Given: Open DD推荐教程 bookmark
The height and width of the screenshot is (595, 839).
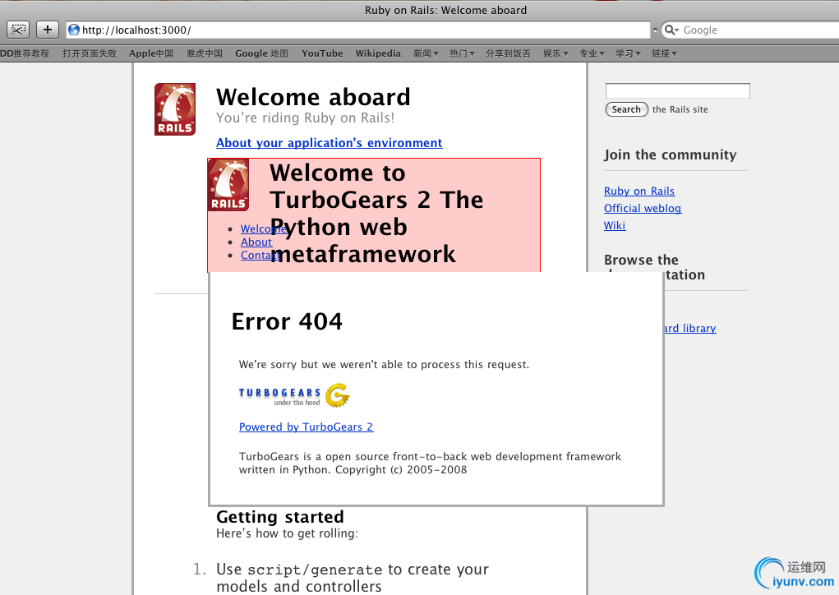Looking at the screenshot, I should (25, 53).
